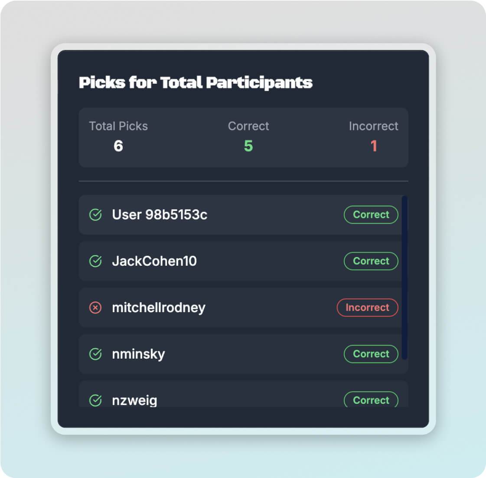Click the Correct badge on nzweig row
The height and width of the screenshot is (478, 486).
pos(371,400)
